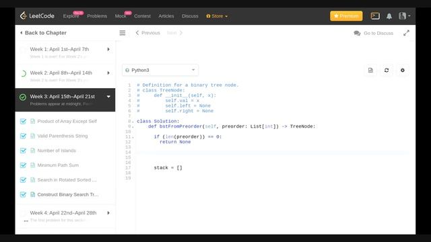Open editor settings gear
Screen dimensions: 431x242
coord(403,70)
